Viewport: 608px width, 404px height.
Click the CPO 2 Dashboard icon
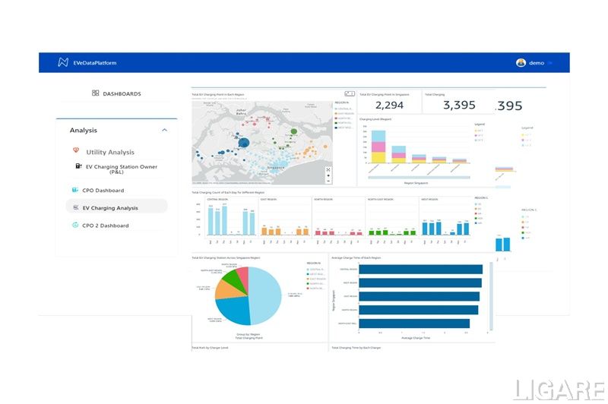(74, 225)
